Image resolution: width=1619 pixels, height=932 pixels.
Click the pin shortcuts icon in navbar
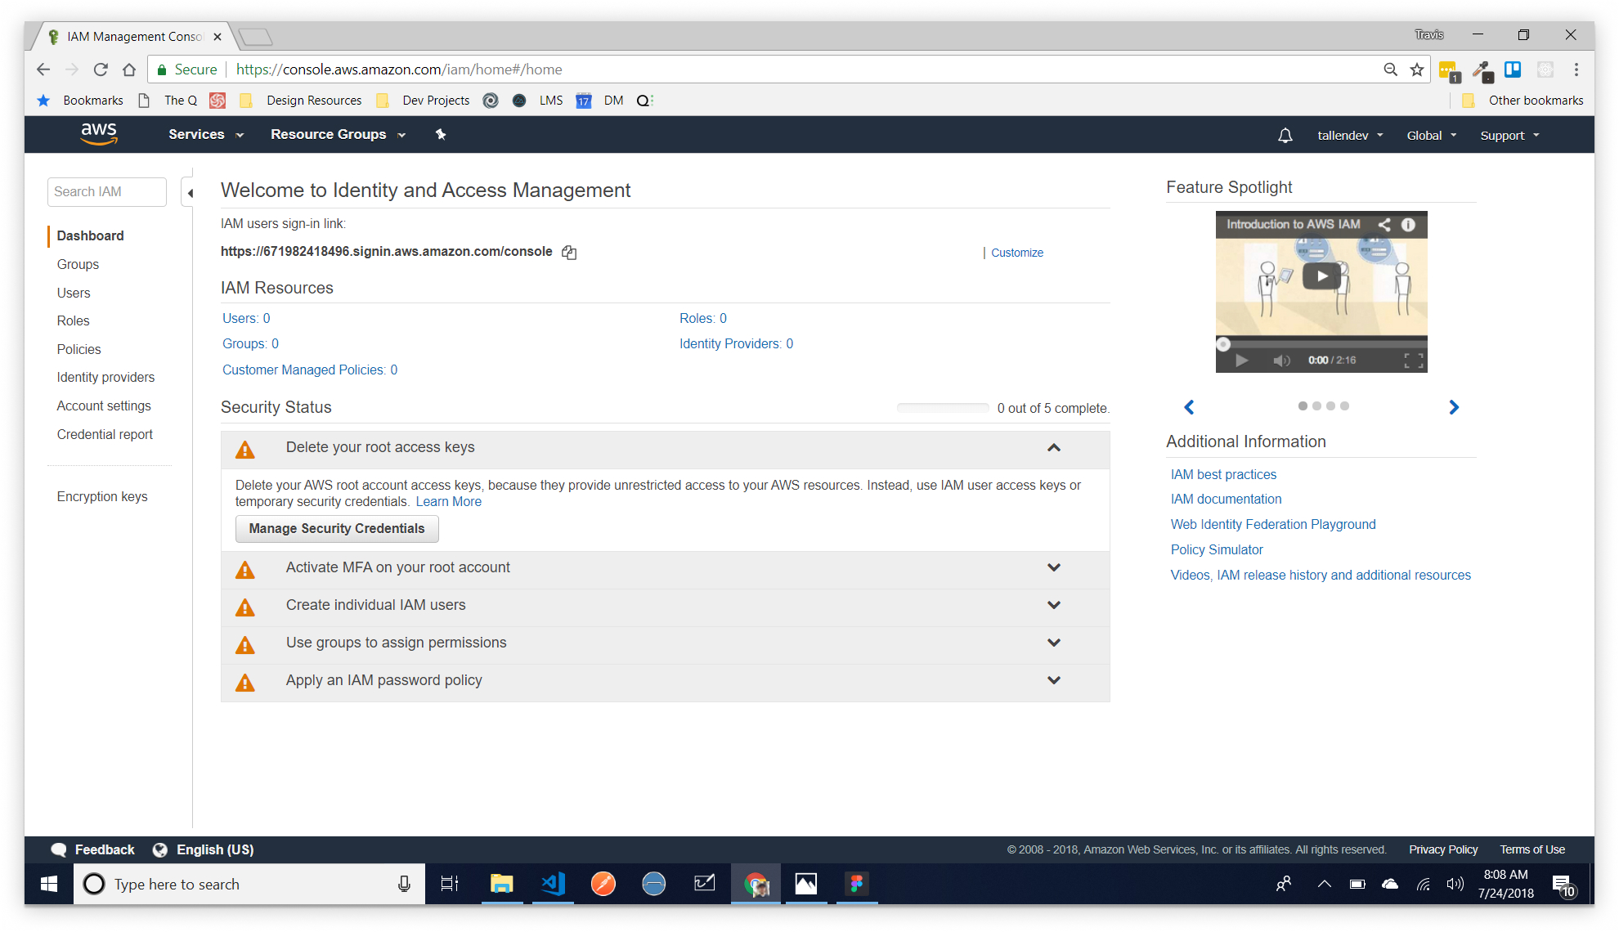pos(441,135)
